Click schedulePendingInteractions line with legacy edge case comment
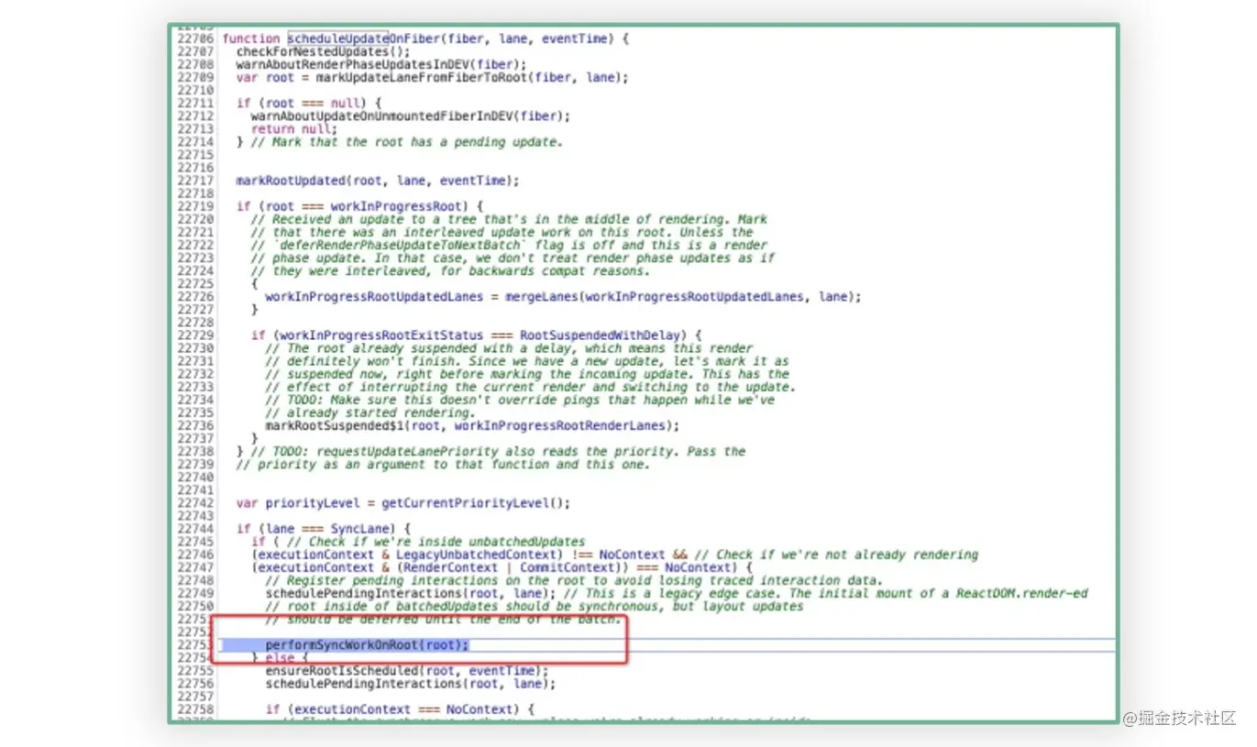Screen dimensions: 1257x747 pos(677,593)
